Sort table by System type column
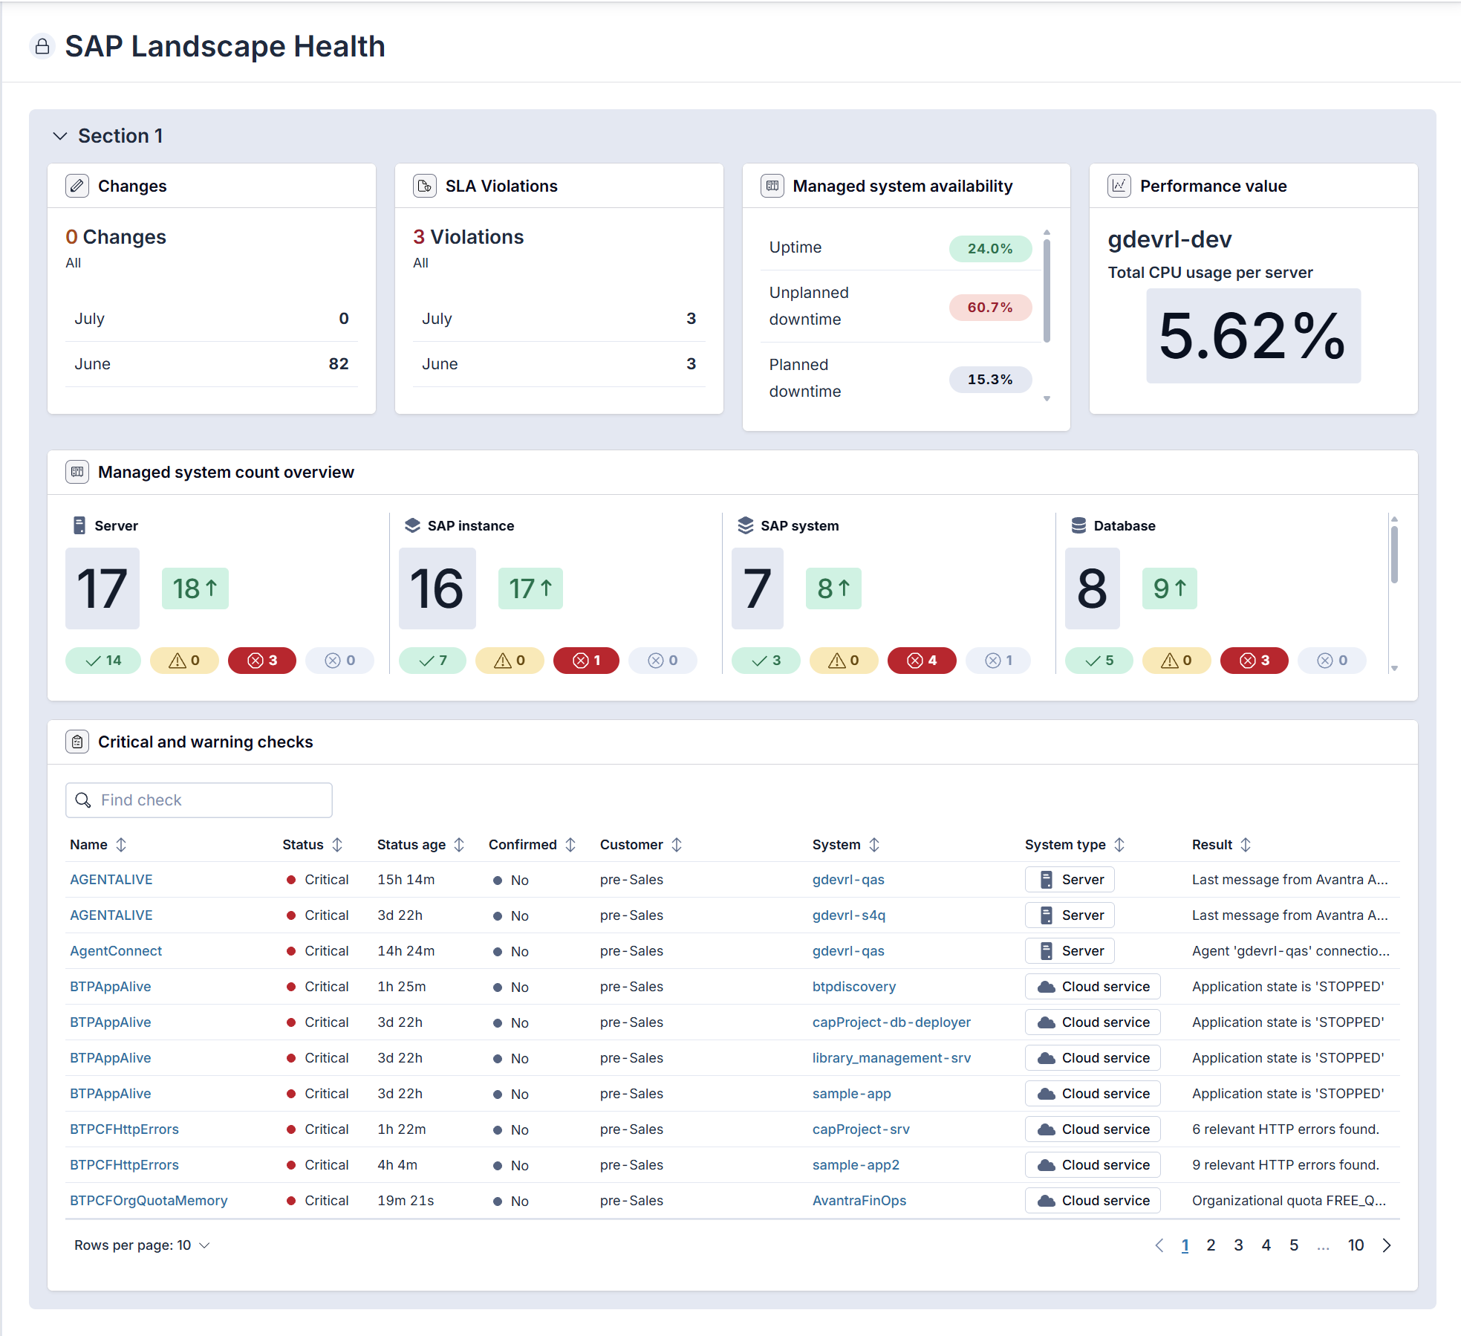The image size is (1461, 1336). [x=1119, y=845]
